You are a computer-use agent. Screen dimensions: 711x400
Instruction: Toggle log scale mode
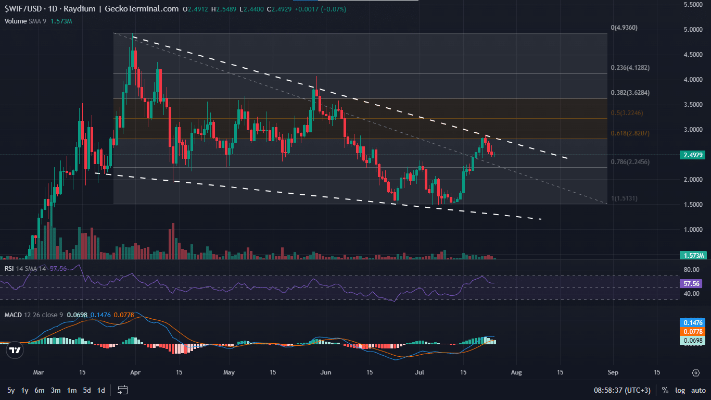tap(680, 390)
